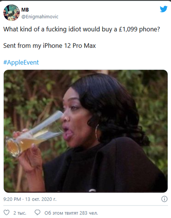Click the date 13 окт. 2020 г.
This screenshot has width=171, height=218.
pos(41,199)
